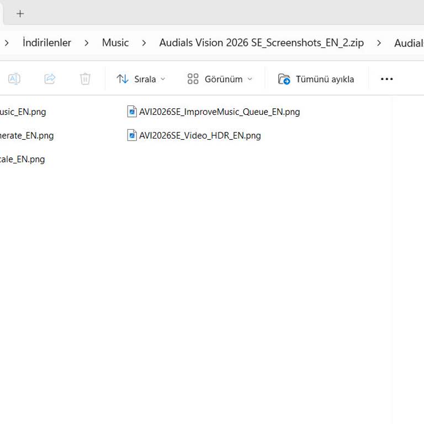Open the Sırala sort dropdown
The width and height of the screenshot is (424, 424).
tap(141, 79)
